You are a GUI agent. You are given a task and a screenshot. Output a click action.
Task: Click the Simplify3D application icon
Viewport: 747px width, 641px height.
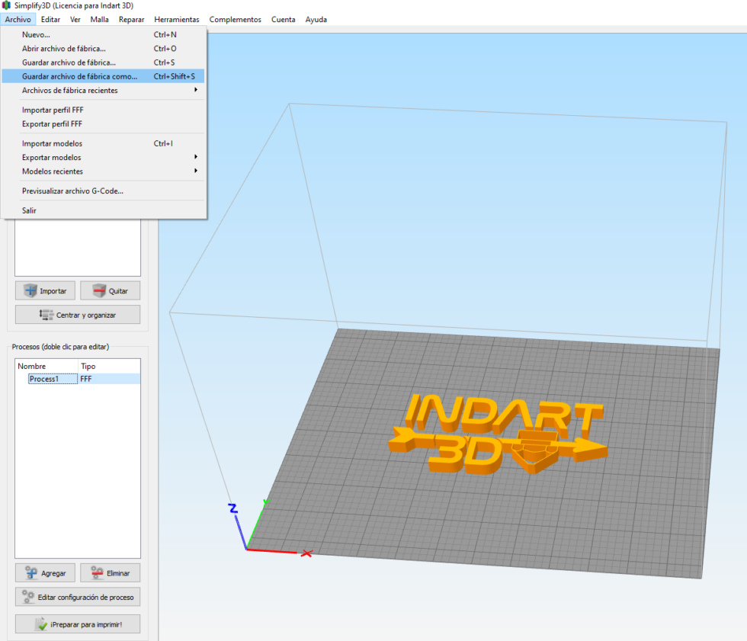pyautogui.click(x=6, y=5)
